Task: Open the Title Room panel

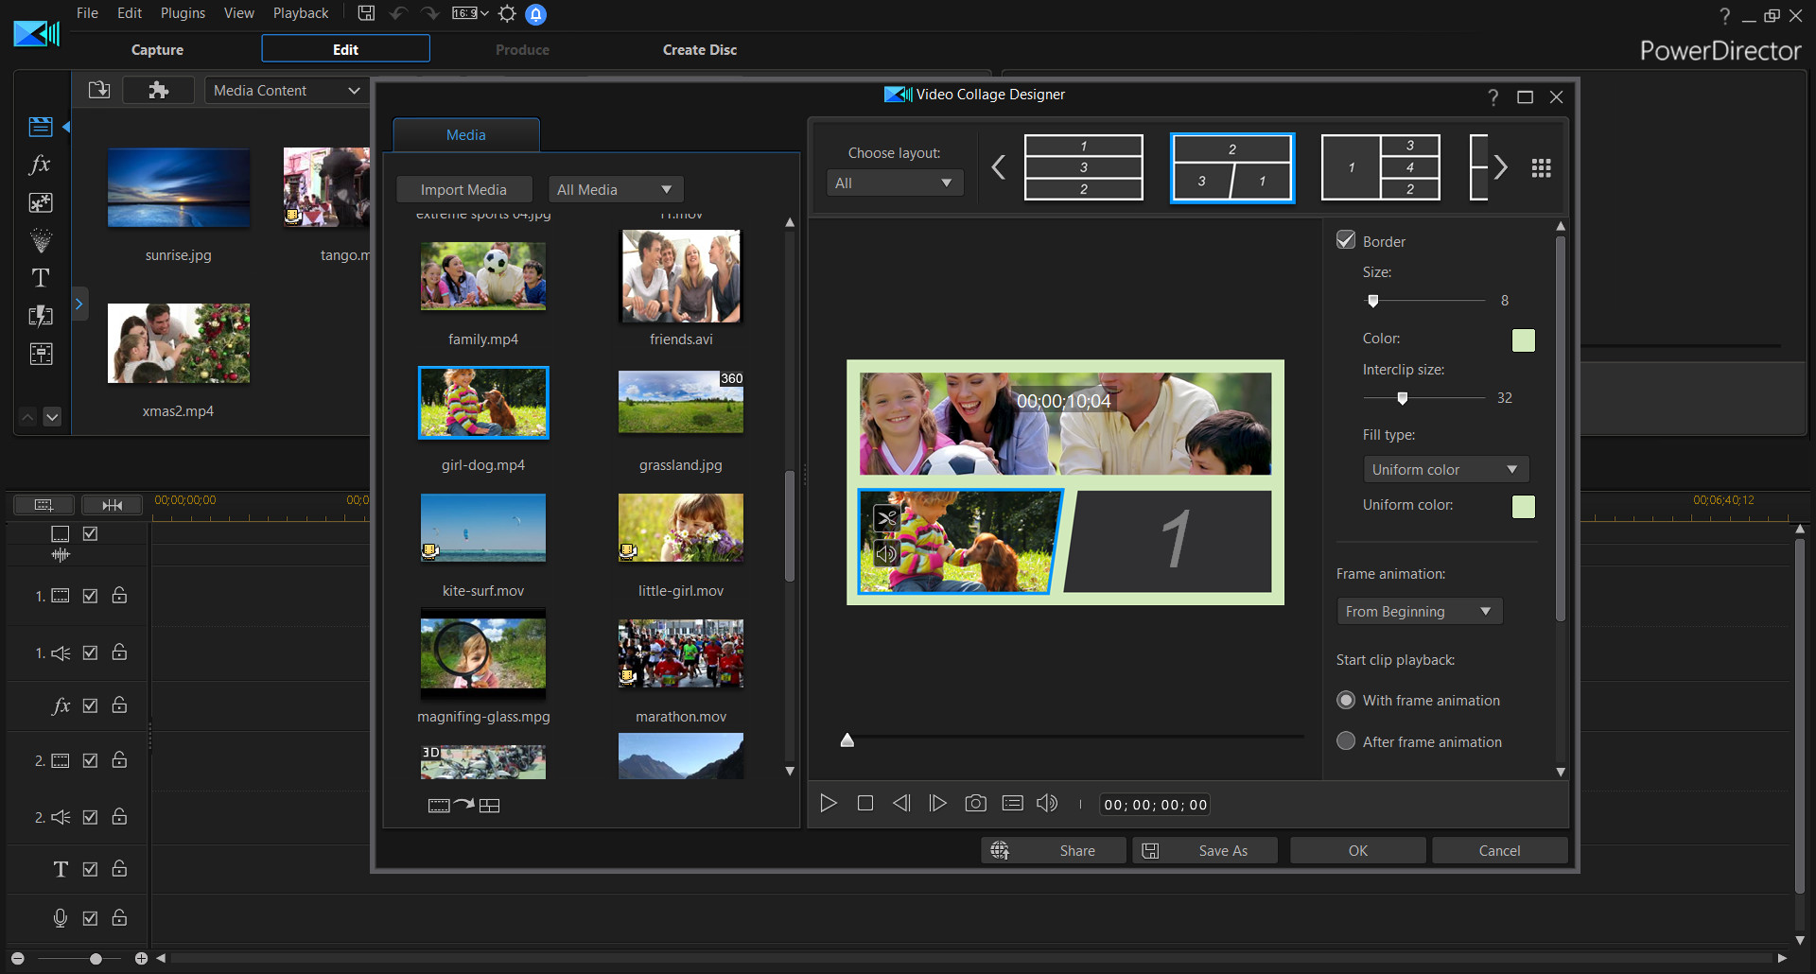Action: [x=41, y=277]
